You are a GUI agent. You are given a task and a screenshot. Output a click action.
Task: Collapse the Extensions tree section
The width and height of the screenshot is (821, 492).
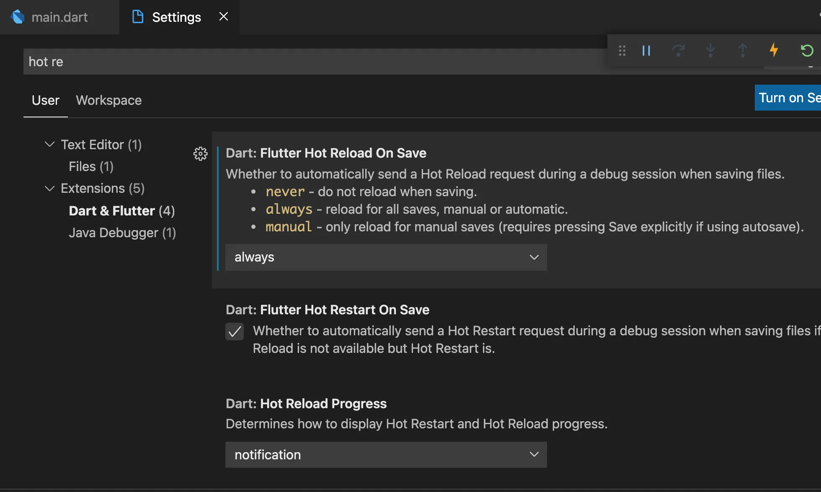click(49, 189)
